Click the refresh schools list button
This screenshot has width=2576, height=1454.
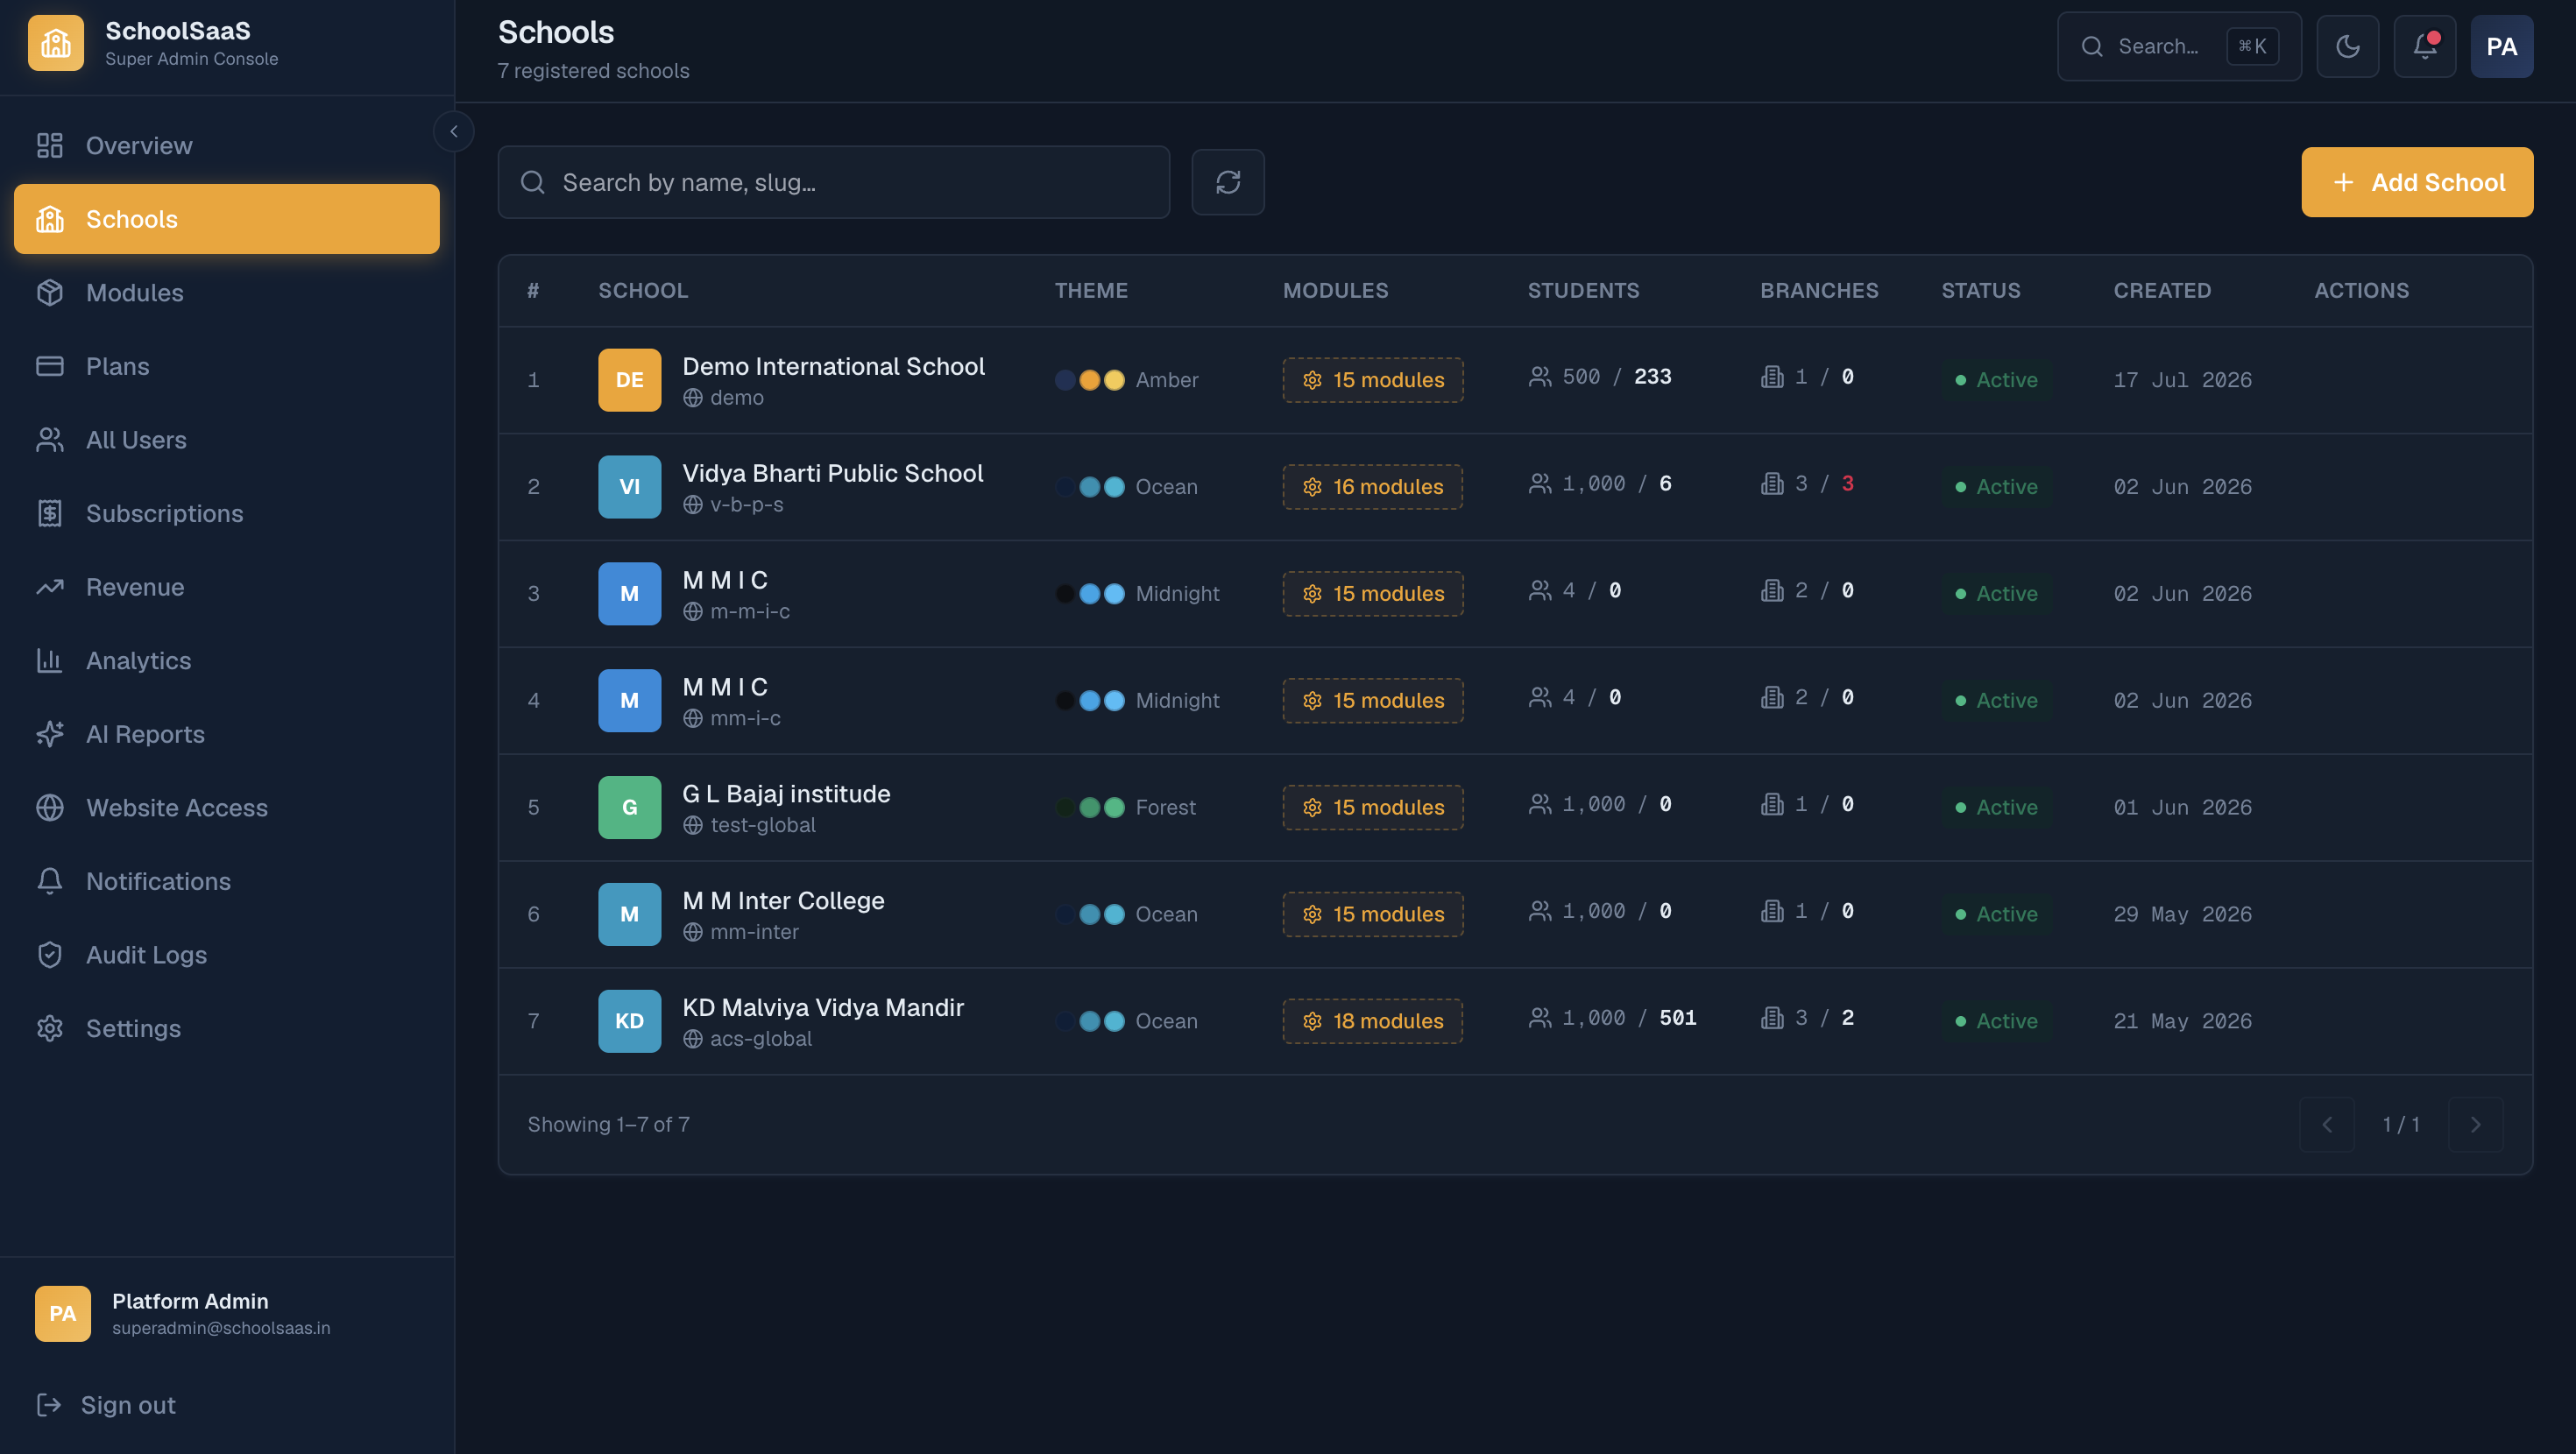1228,182
